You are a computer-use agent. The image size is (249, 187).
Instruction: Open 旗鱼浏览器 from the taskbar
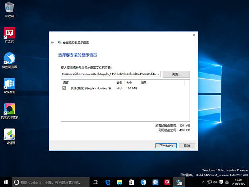pos(143,182)
